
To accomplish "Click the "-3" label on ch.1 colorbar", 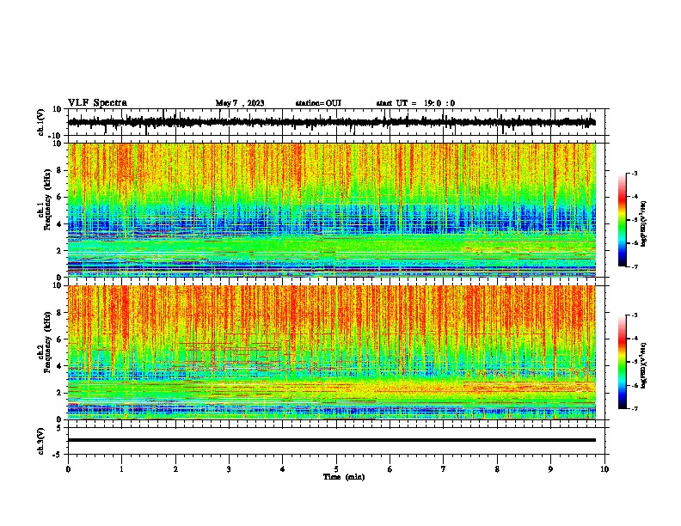I will [635, 174].
